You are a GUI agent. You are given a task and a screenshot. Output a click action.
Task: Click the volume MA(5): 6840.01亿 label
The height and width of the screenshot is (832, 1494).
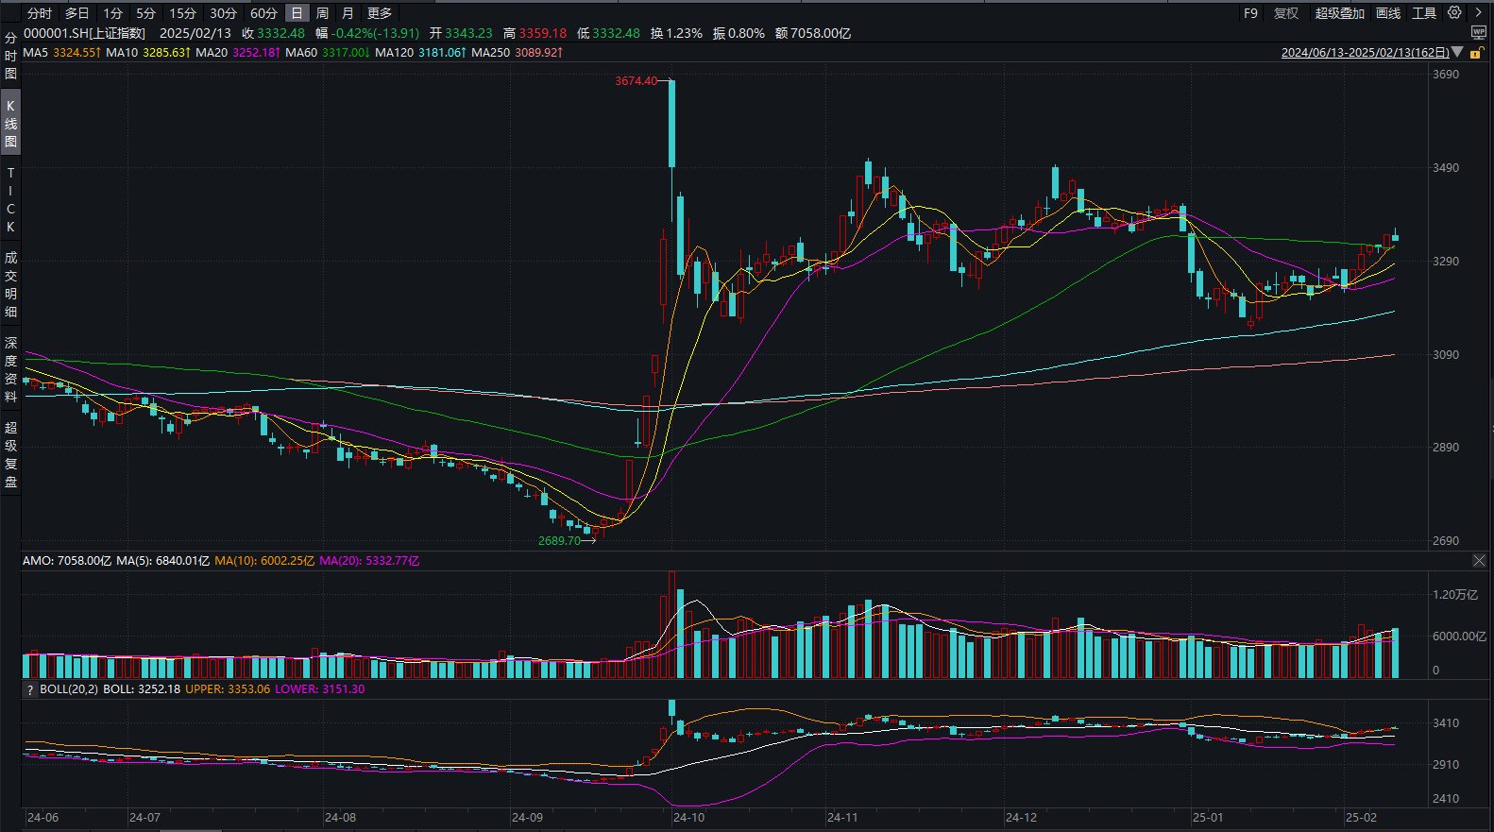pos(162,561)
